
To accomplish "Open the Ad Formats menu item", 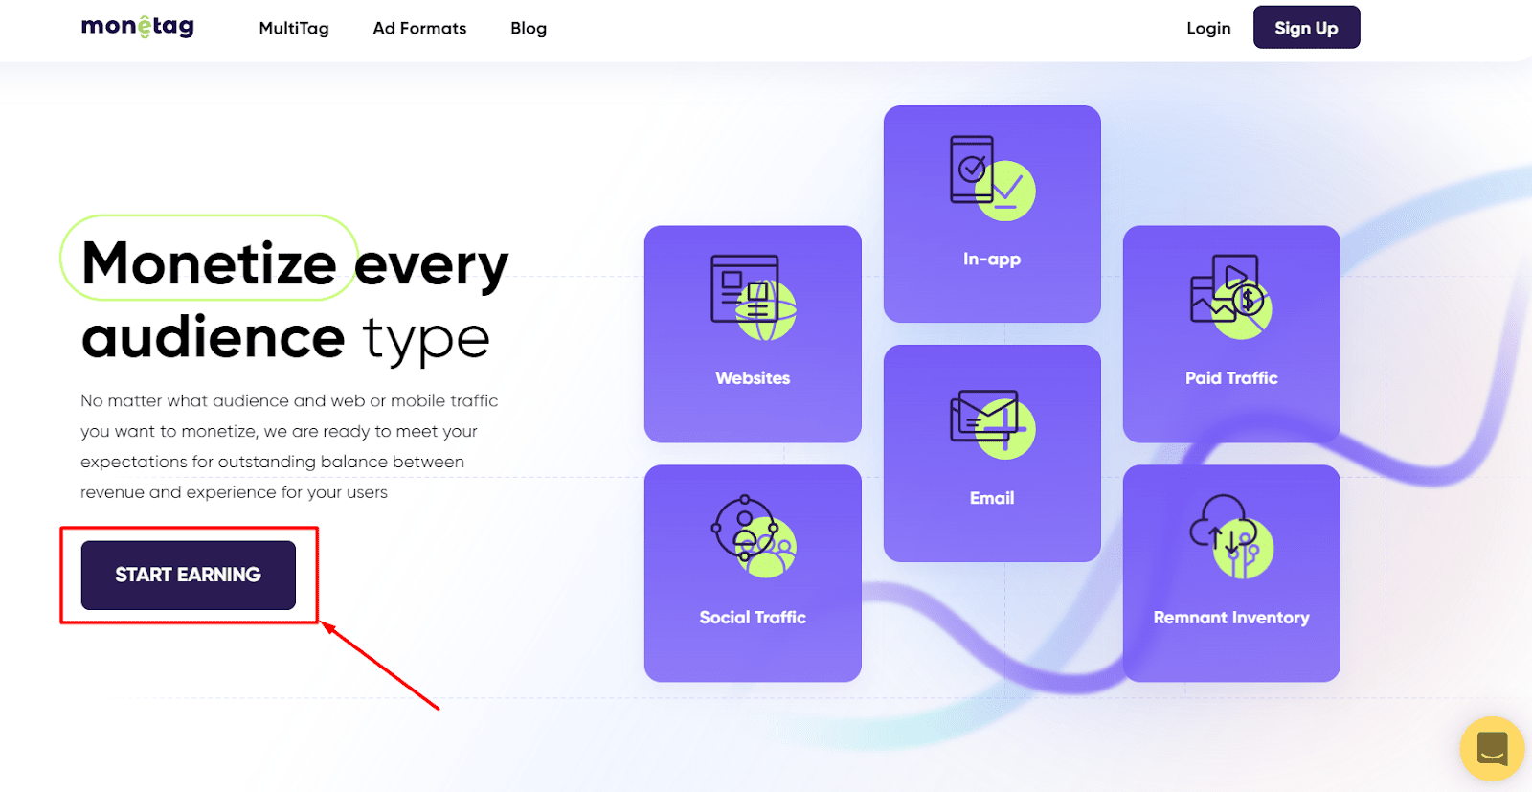I will point(419,29).
